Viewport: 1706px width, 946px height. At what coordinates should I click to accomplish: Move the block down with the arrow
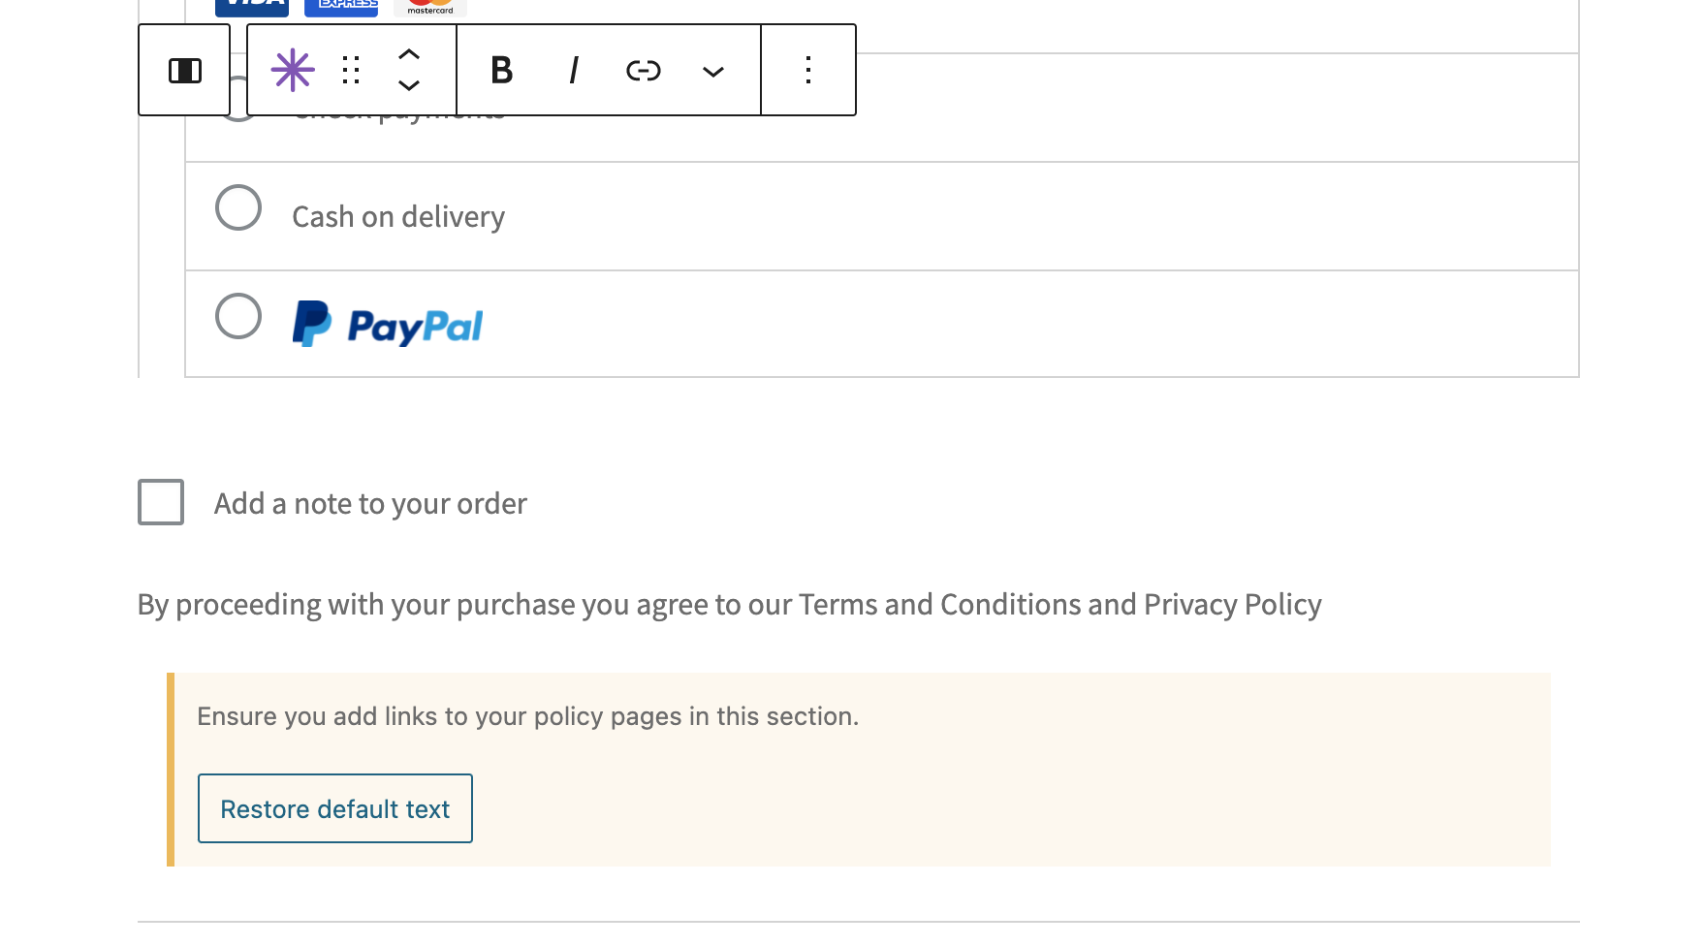tap(408, 87)
